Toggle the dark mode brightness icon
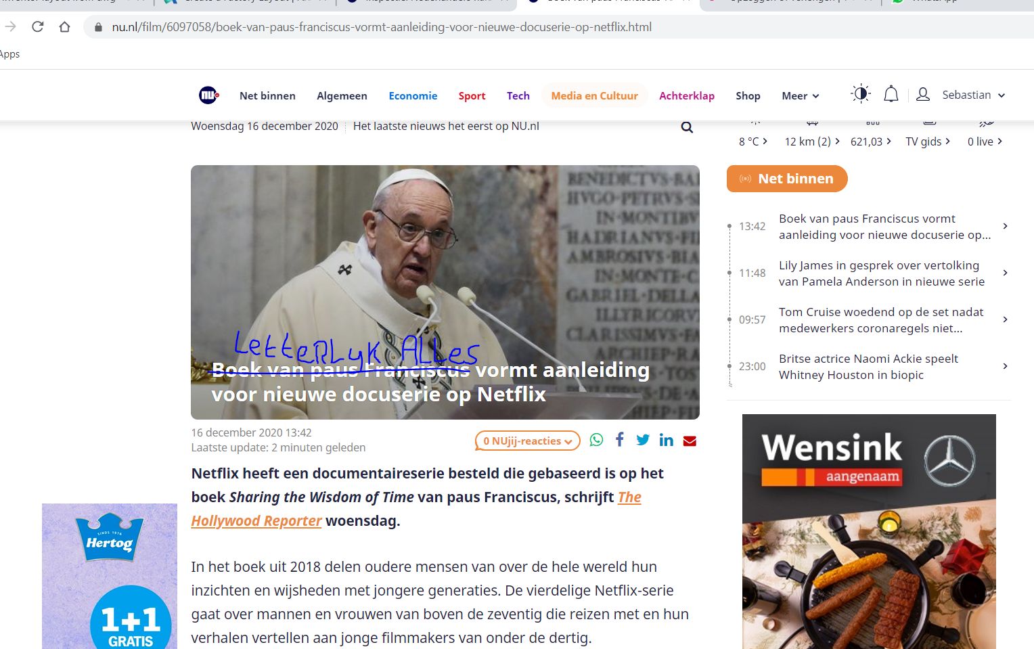This screenshot has height=649, width=1034. coord(860,94)
